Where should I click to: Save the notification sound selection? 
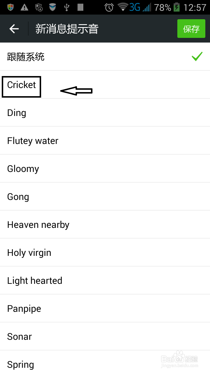click(191, 29)
